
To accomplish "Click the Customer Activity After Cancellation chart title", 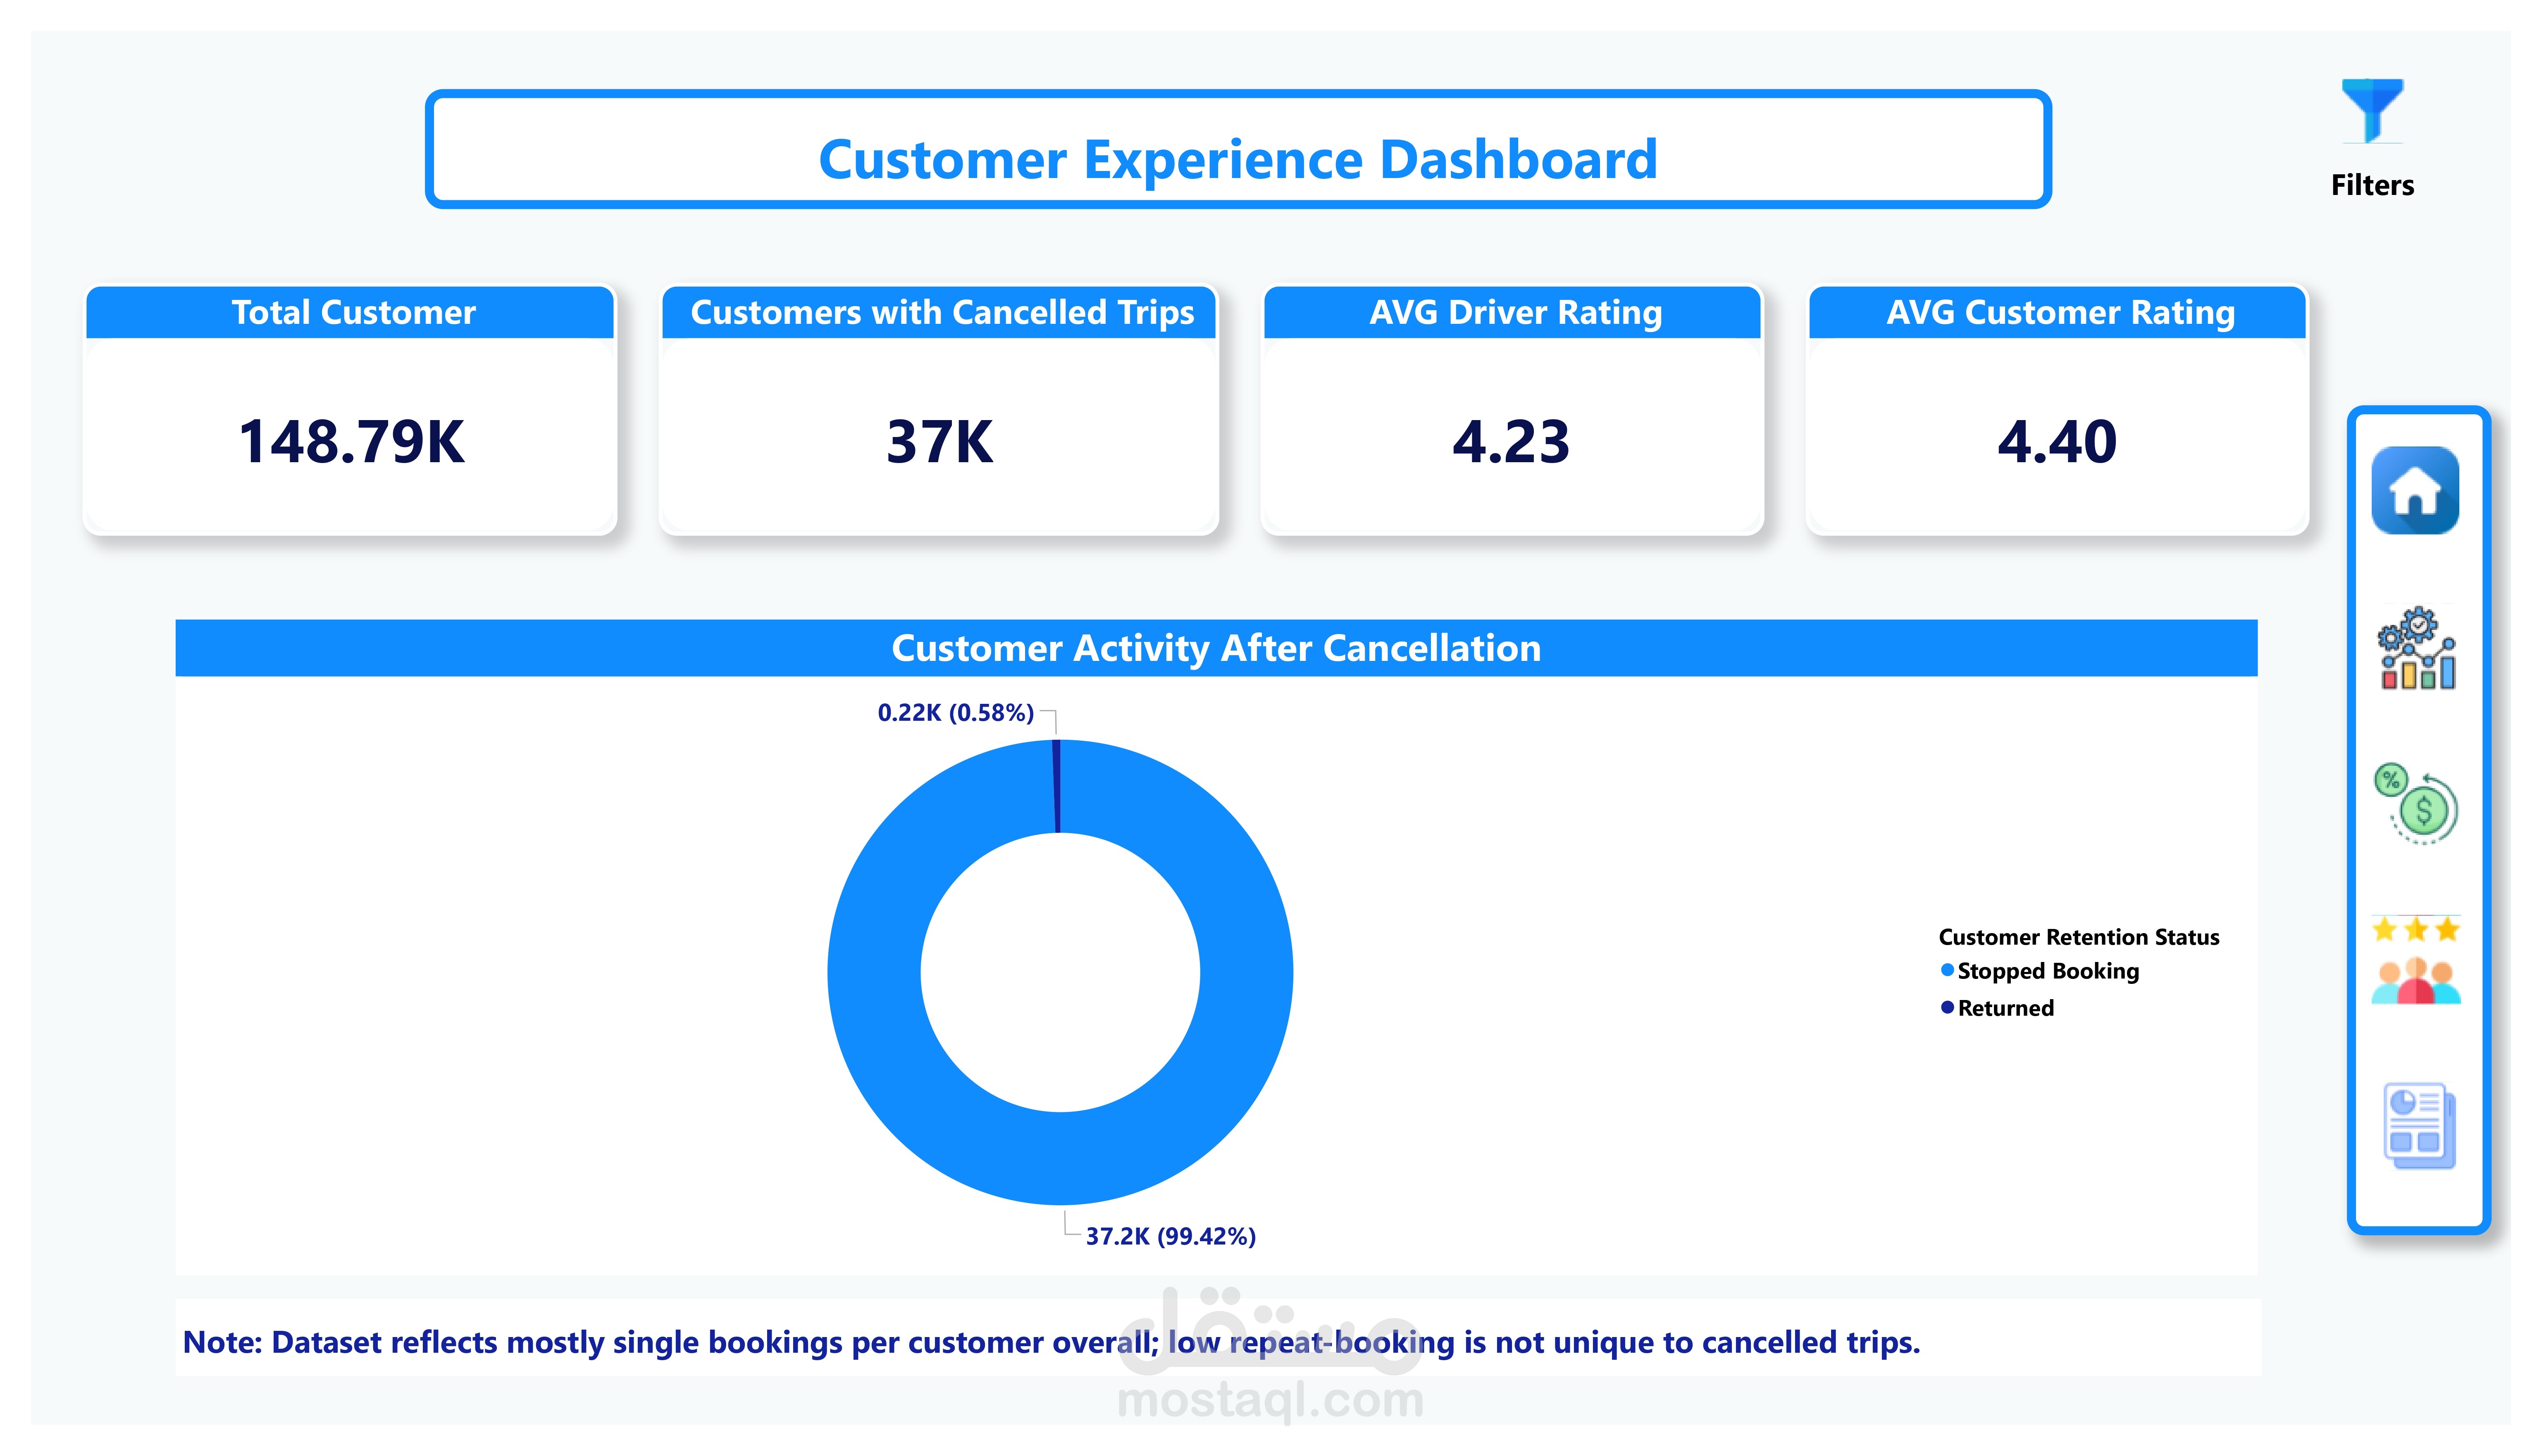I will pyautogui.click(x=1216, y=648).
